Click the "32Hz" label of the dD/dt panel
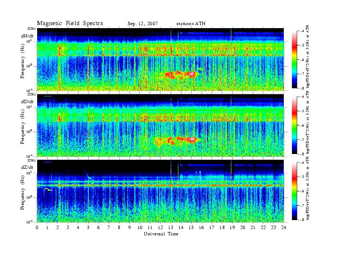The height and width of the screenshot is (261, 338). (x=32, y=95)
